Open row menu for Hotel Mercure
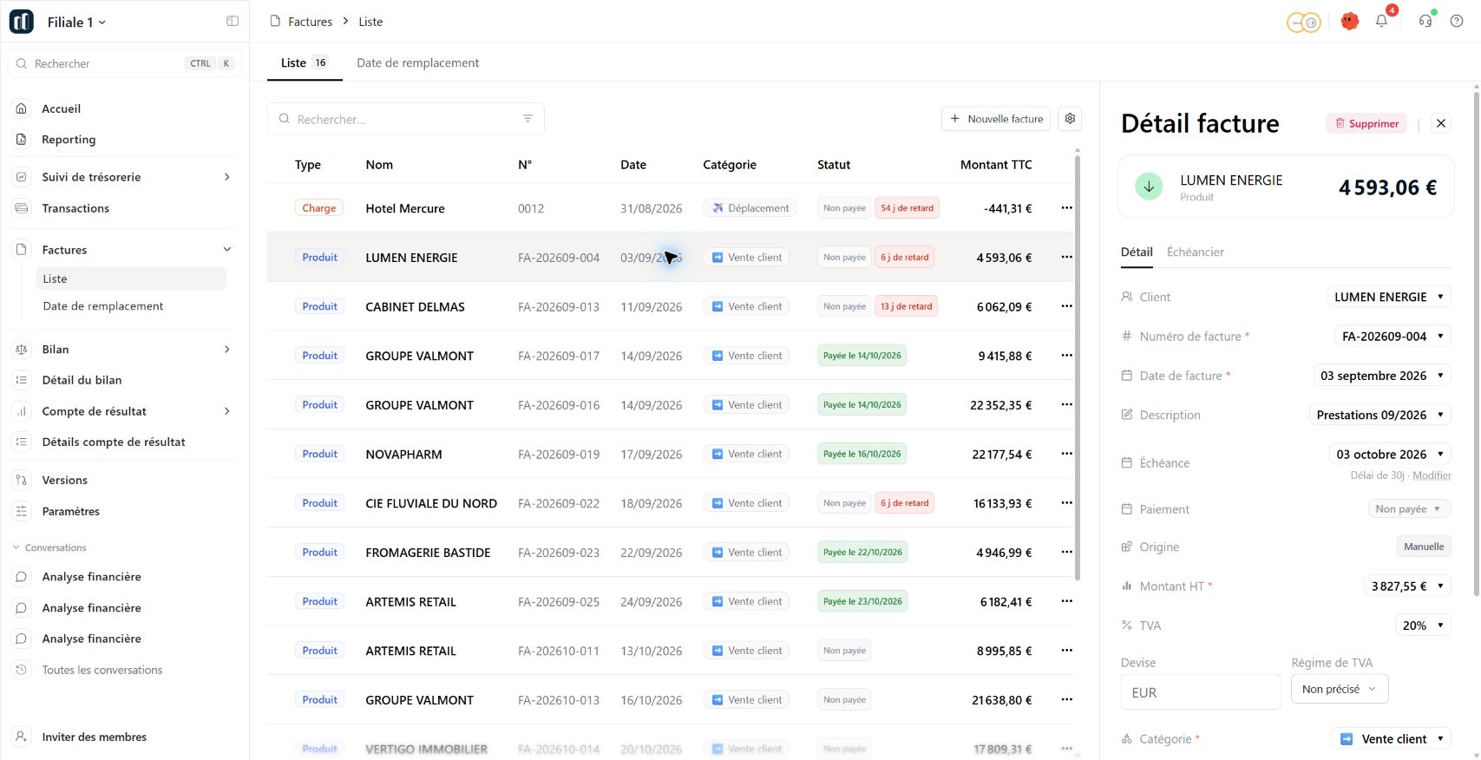The image size is (1481, 760). point(1066,208)
